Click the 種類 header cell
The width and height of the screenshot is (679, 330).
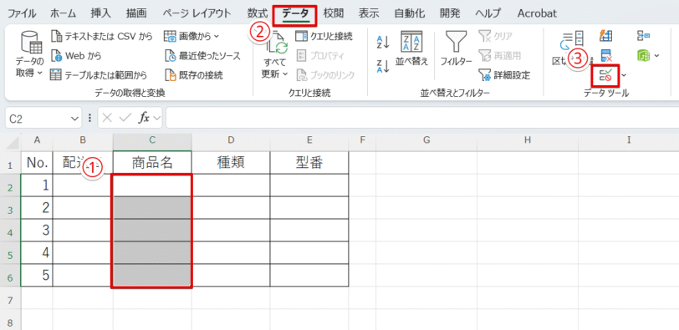[232, 163]
